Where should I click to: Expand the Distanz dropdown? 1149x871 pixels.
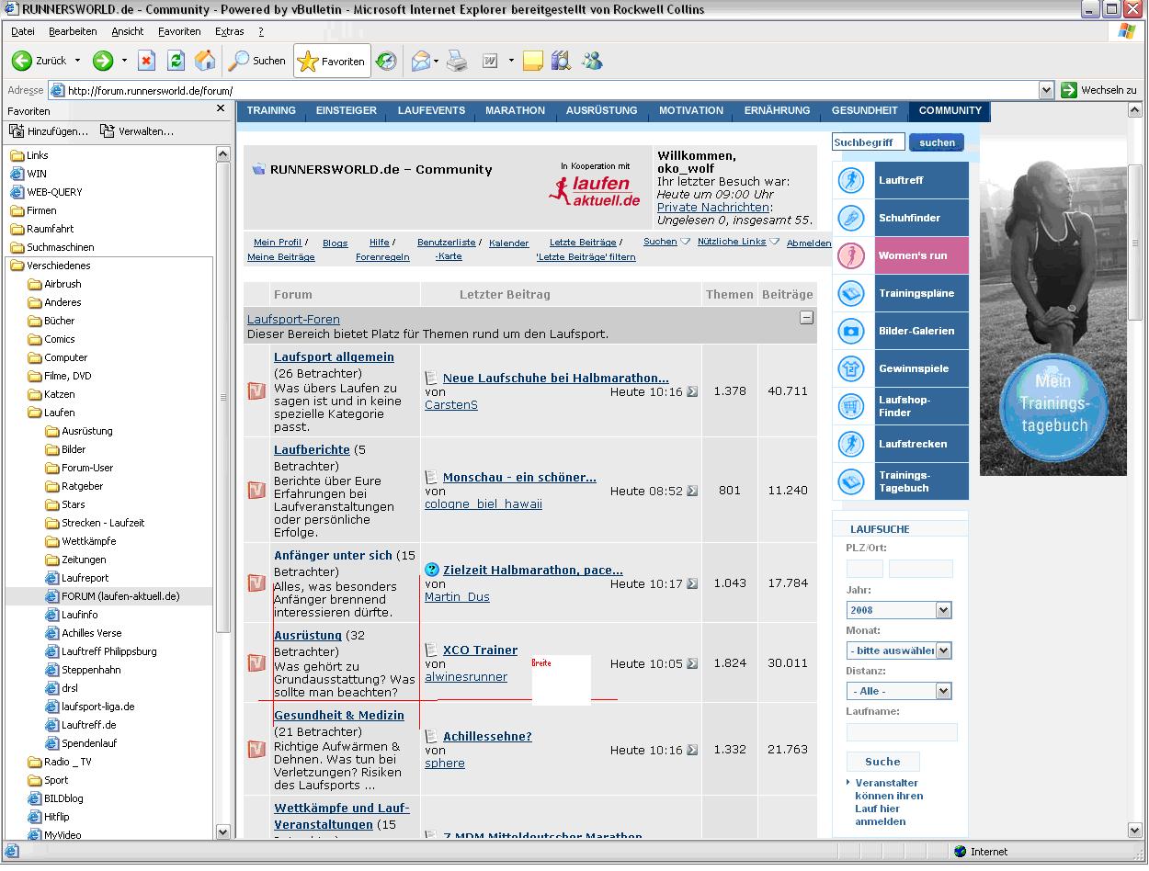943,691
